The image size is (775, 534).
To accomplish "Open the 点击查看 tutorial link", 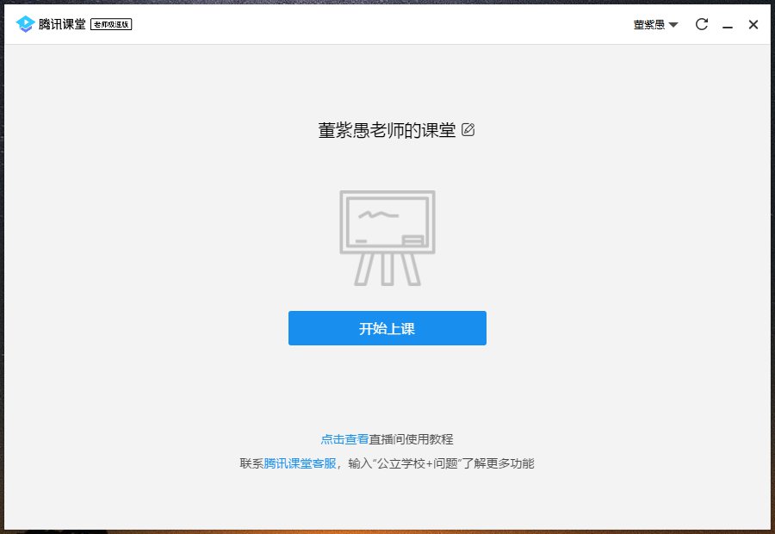I will click(x=344, y=439).
